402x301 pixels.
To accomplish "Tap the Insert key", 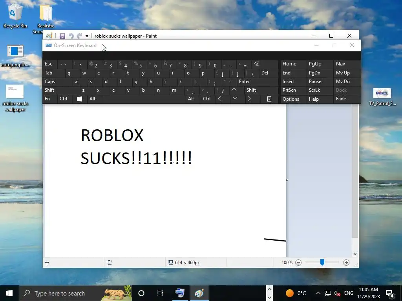I will click(293, 82).
